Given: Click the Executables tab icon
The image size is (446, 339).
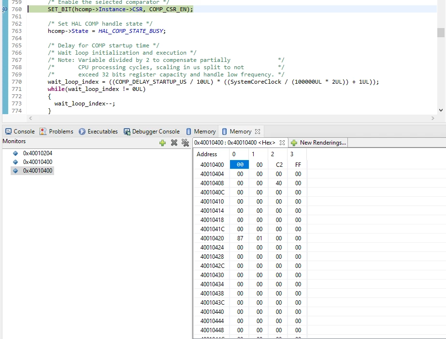Looking at the screenshot, I should click(x=82, y=132).
